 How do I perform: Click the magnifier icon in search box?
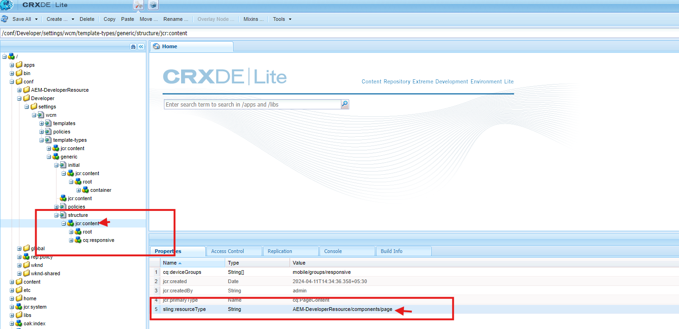(x=345, y=104)
